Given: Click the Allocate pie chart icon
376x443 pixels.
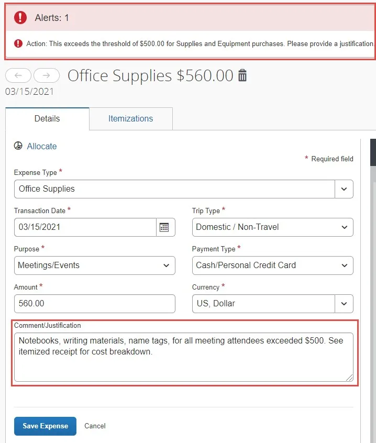Looking at the screenshot, I should [x=18, y=146].
